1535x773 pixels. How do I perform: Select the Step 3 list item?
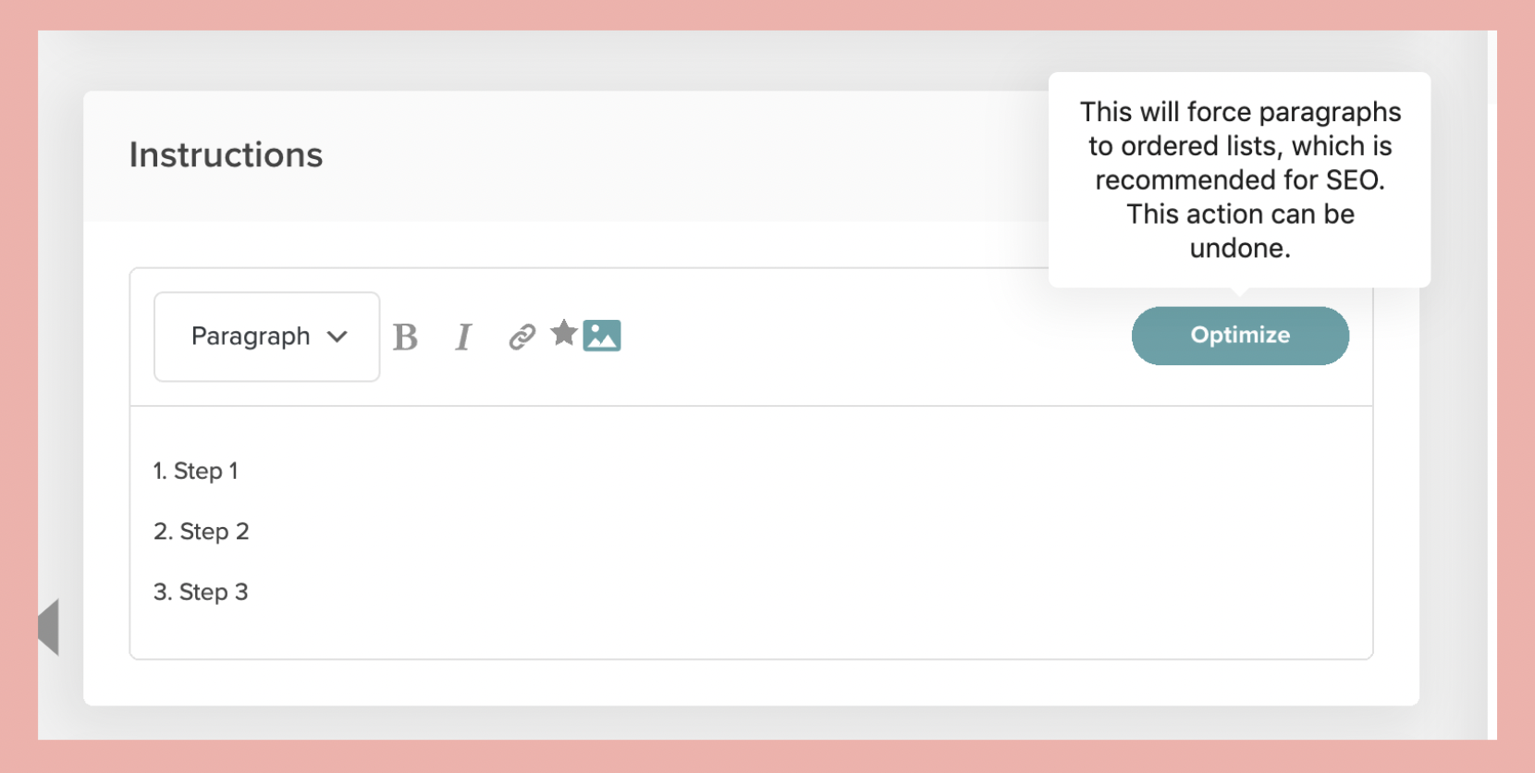pyautogui.click(x=214, y=592)
